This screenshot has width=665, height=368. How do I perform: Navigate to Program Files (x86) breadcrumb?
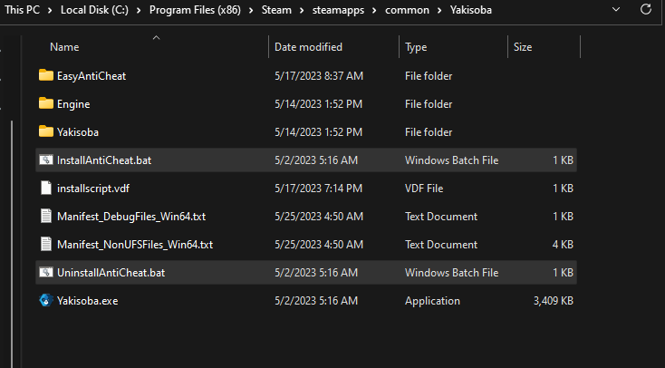195,10
